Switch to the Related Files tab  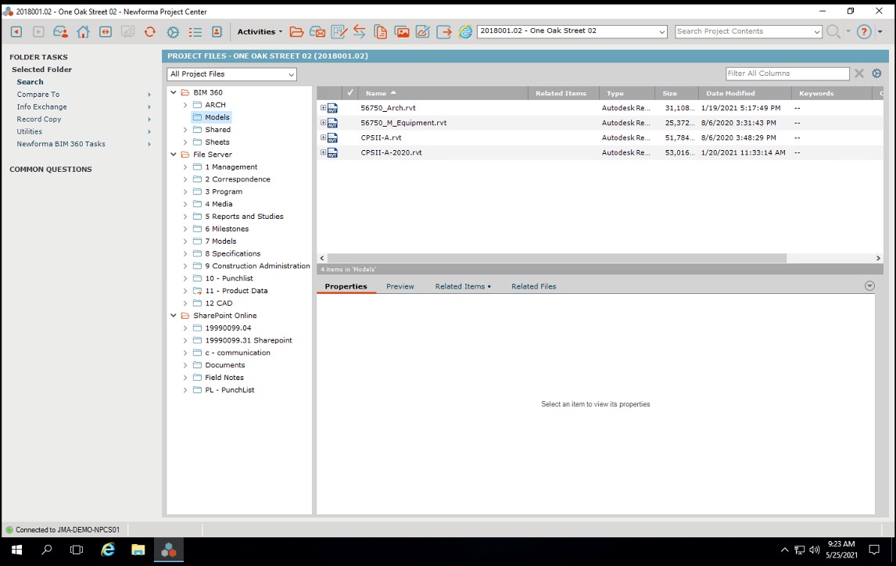[x=534, y=286]
